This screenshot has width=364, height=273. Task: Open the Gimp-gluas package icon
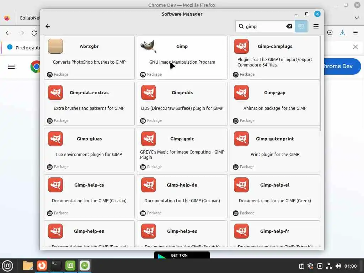[x=55, y=139]
